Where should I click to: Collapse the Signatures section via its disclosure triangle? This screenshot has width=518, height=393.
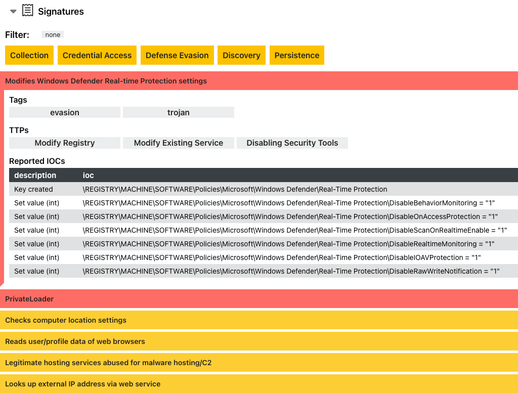(x=13, y=11)
